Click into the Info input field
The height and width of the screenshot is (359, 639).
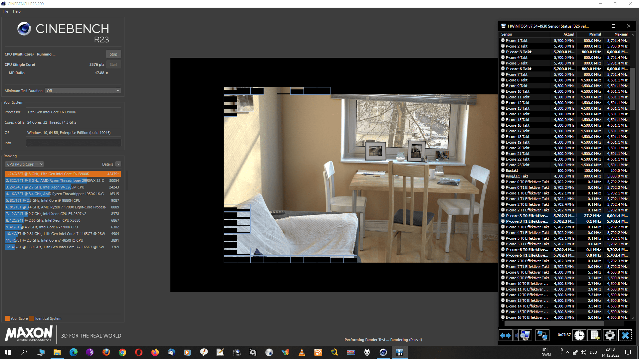click(x=74, y=143)
